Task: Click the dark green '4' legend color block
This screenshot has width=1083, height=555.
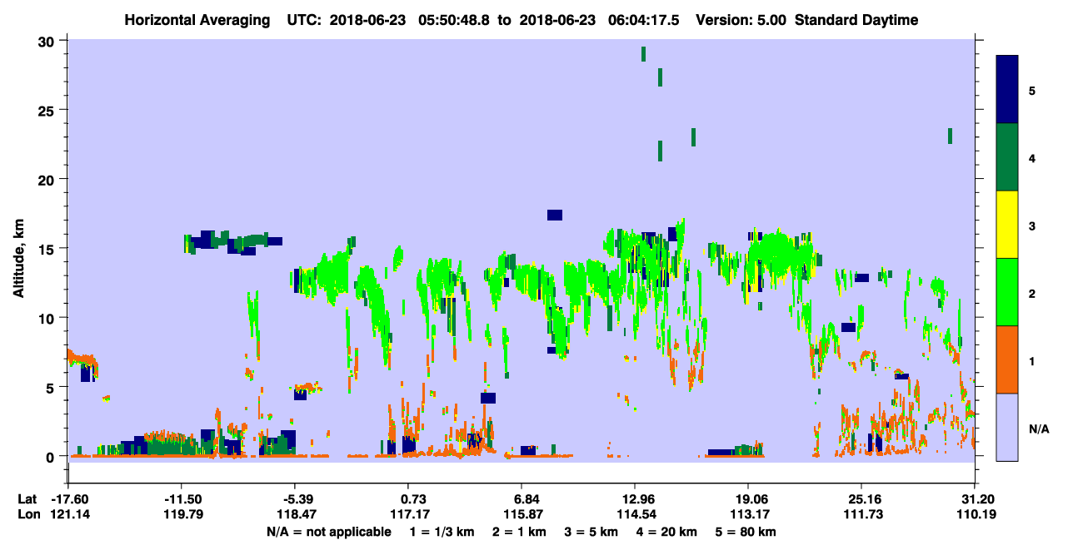Action: point(1007,157)
